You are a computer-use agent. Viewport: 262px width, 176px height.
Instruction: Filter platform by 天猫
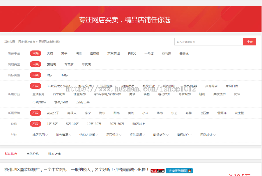click(50, 53)
